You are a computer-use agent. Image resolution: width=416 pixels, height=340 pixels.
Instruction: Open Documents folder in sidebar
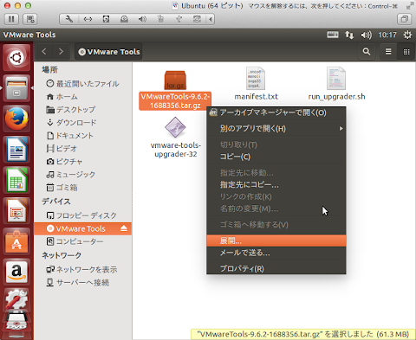82,136
